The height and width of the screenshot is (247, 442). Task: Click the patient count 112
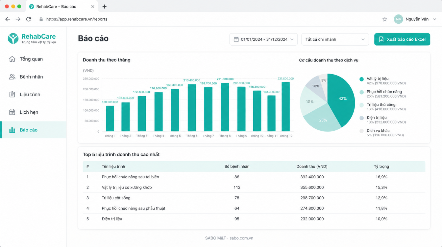pyautogui.click(x=237, y=188)
